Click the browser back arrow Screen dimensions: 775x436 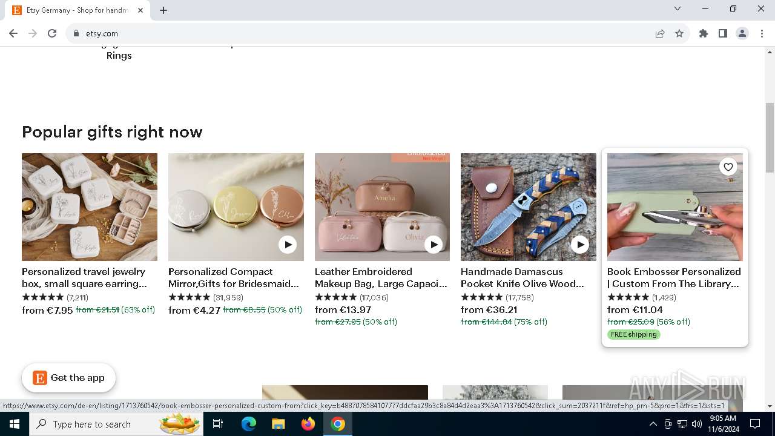pyautogui.click(x=13, y=33)
